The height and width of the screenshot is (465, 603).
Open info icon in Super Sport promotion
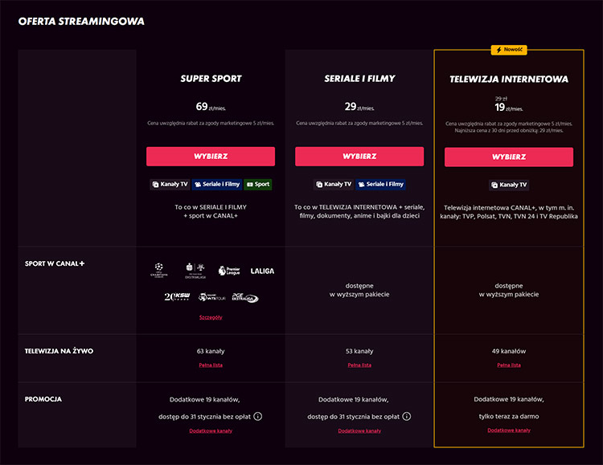[x=258, y=416]
